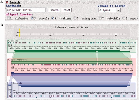Uncheck the S. parvula checkbox
139x100 pixels.
[x=32, y=18]
